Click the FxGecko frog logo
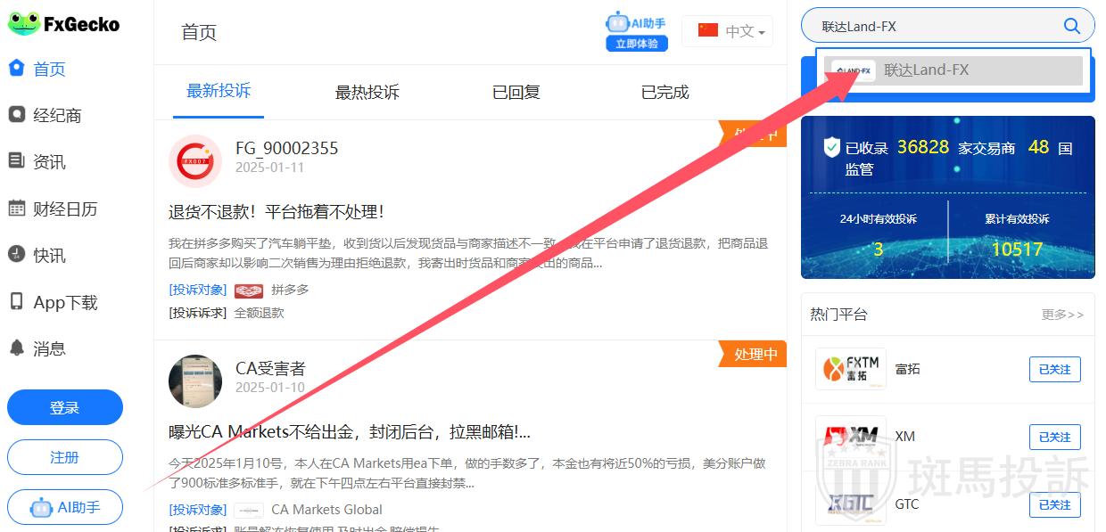 pos(23,24)
